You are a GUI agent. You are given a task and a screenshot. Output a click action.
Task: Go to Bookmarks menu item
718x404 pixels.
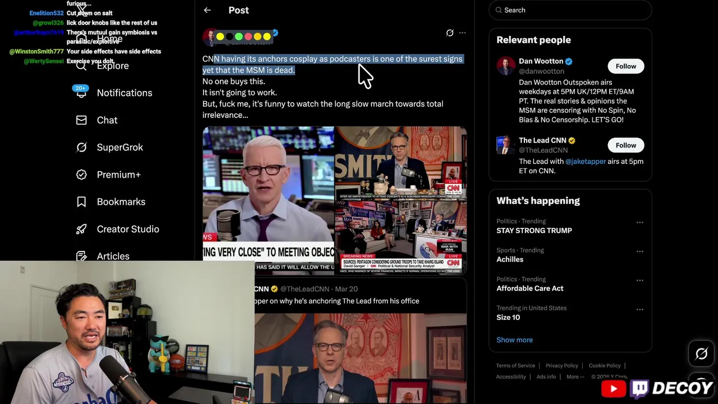point(121,202)
